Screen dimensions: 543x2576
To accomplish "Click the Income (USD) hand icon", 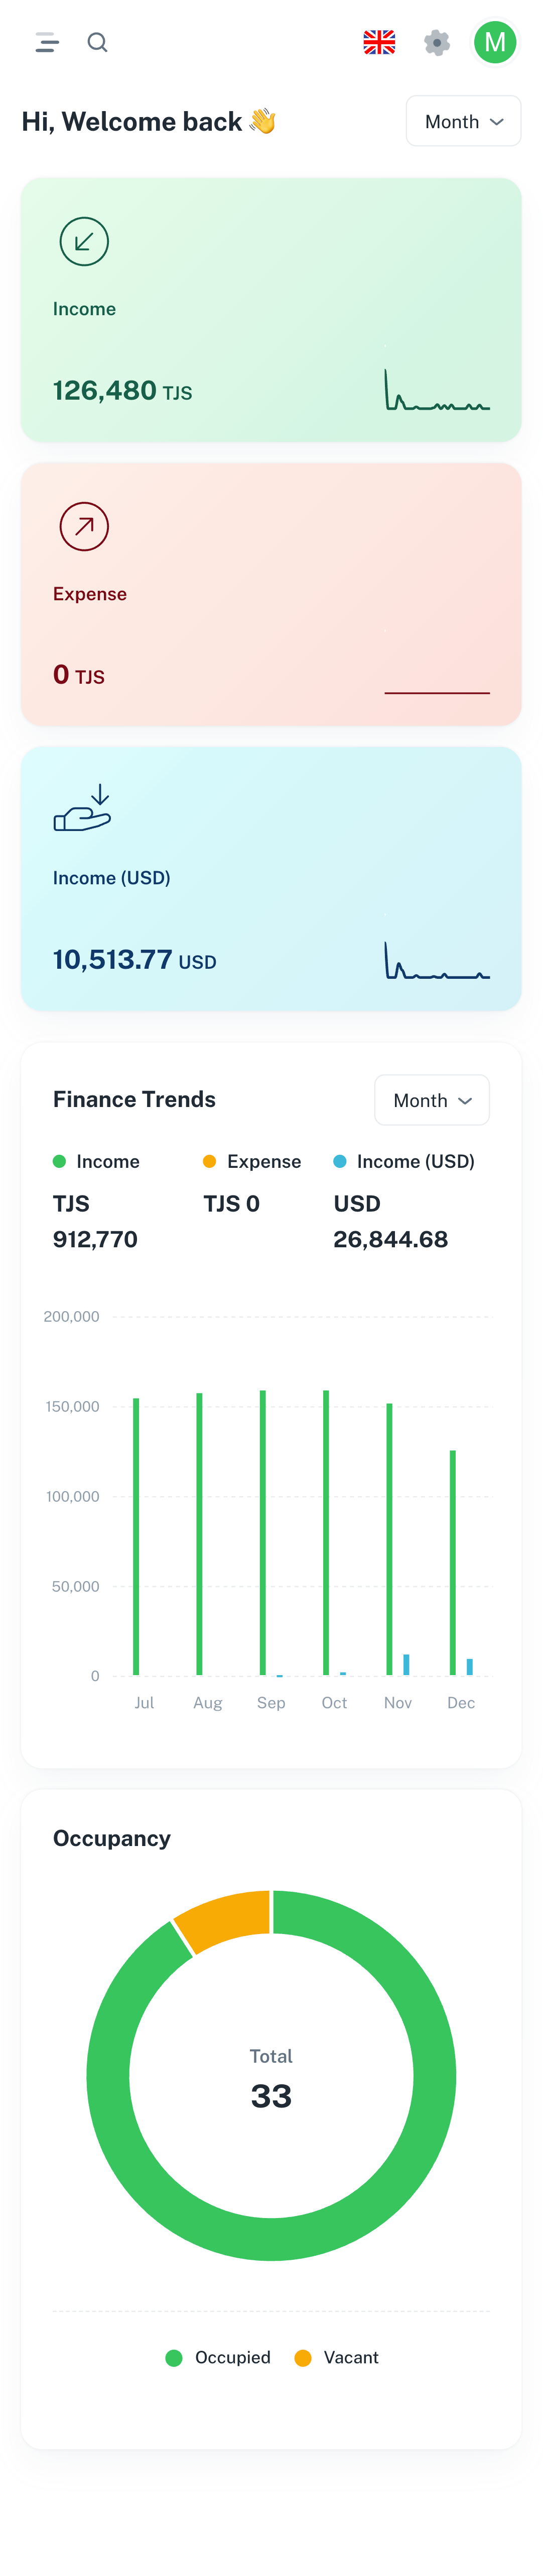I will (82, 809).
